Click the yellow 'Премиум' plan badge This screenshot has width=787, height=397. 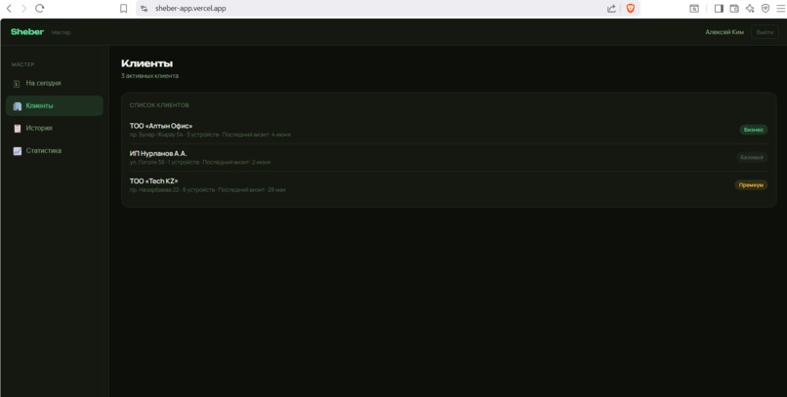tap(751, 185)
